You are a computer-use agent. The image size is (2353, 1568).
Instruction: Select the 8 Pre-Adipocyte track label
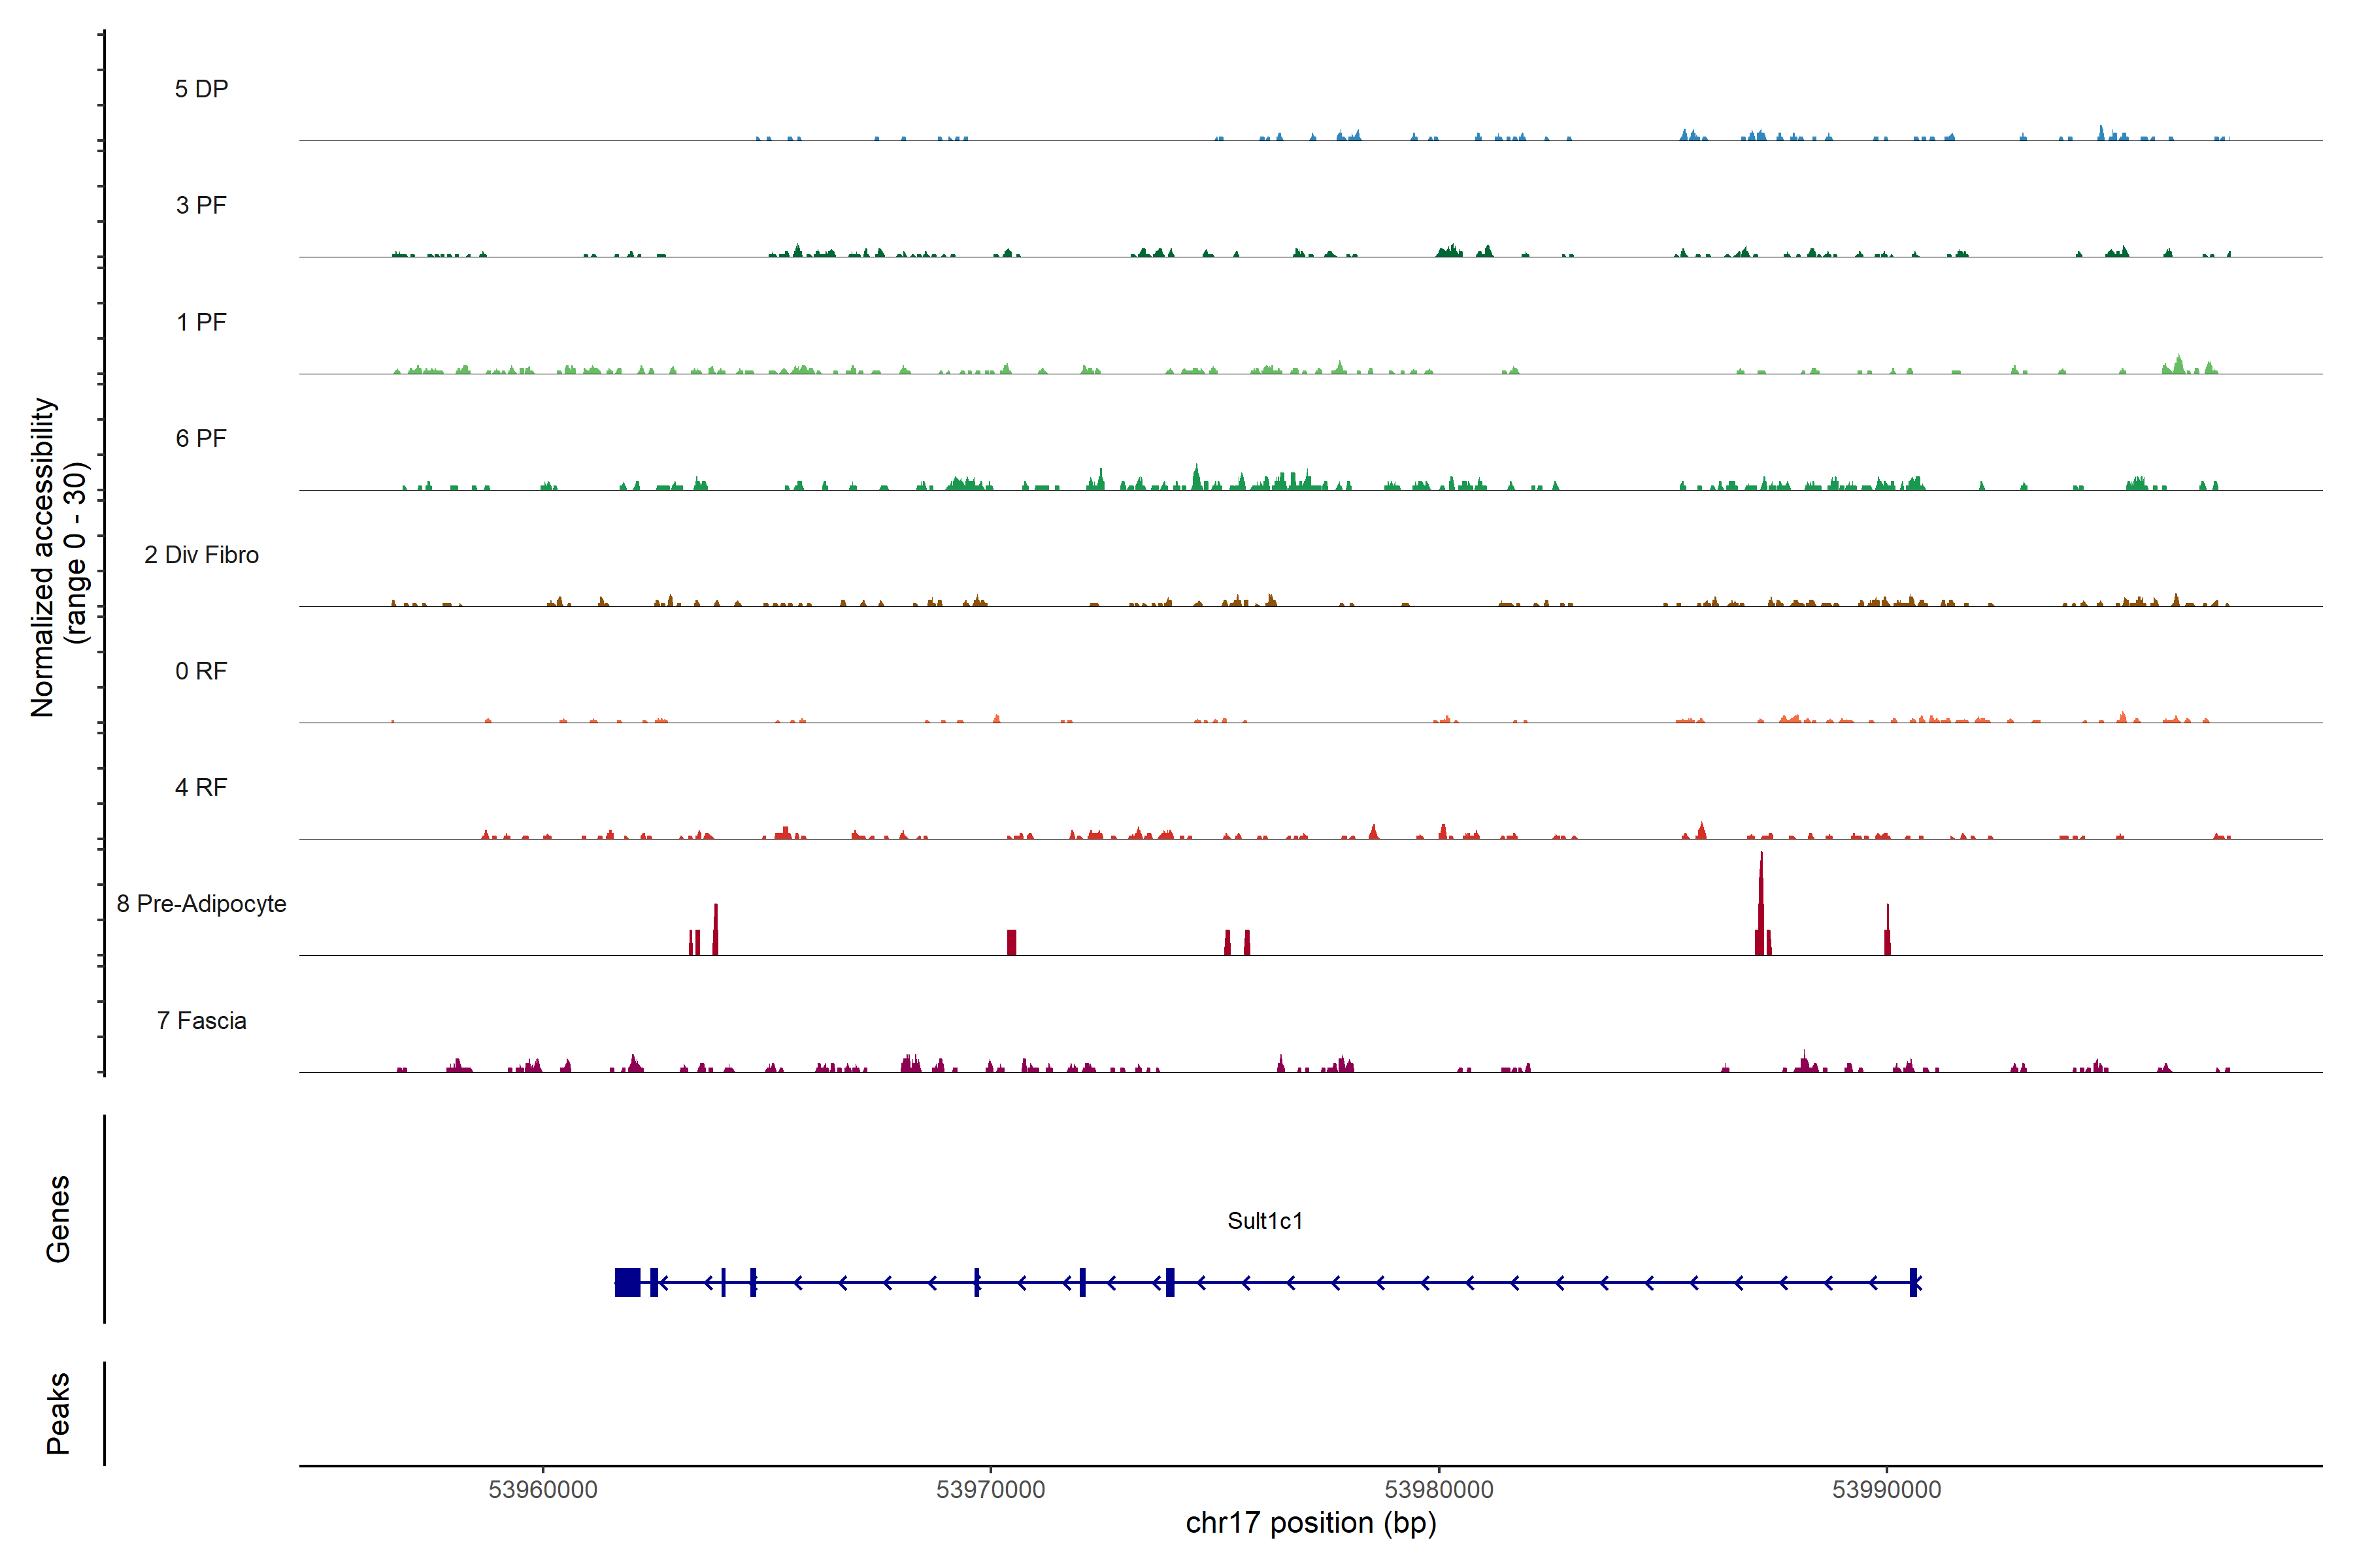point(201,904)
